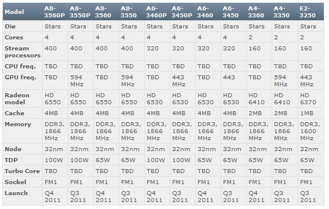The image size is (329, 209).
Task: Select the A6-3460P header cell
Action: pyautogui.click(x=156, y=12)
